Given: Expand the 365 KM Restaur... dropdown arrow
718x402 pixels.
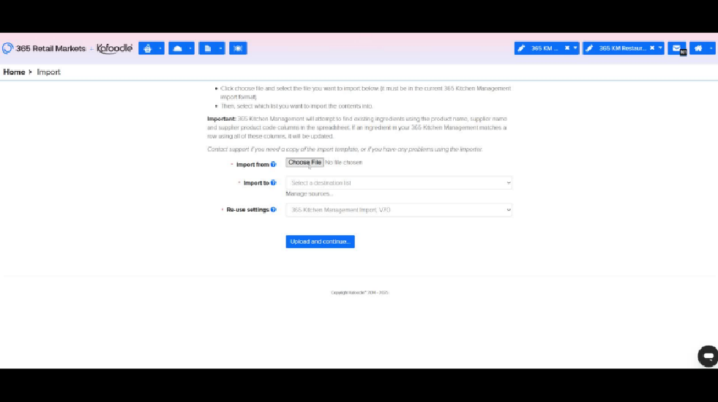Looking at the screenshot, I should [660, 48].
